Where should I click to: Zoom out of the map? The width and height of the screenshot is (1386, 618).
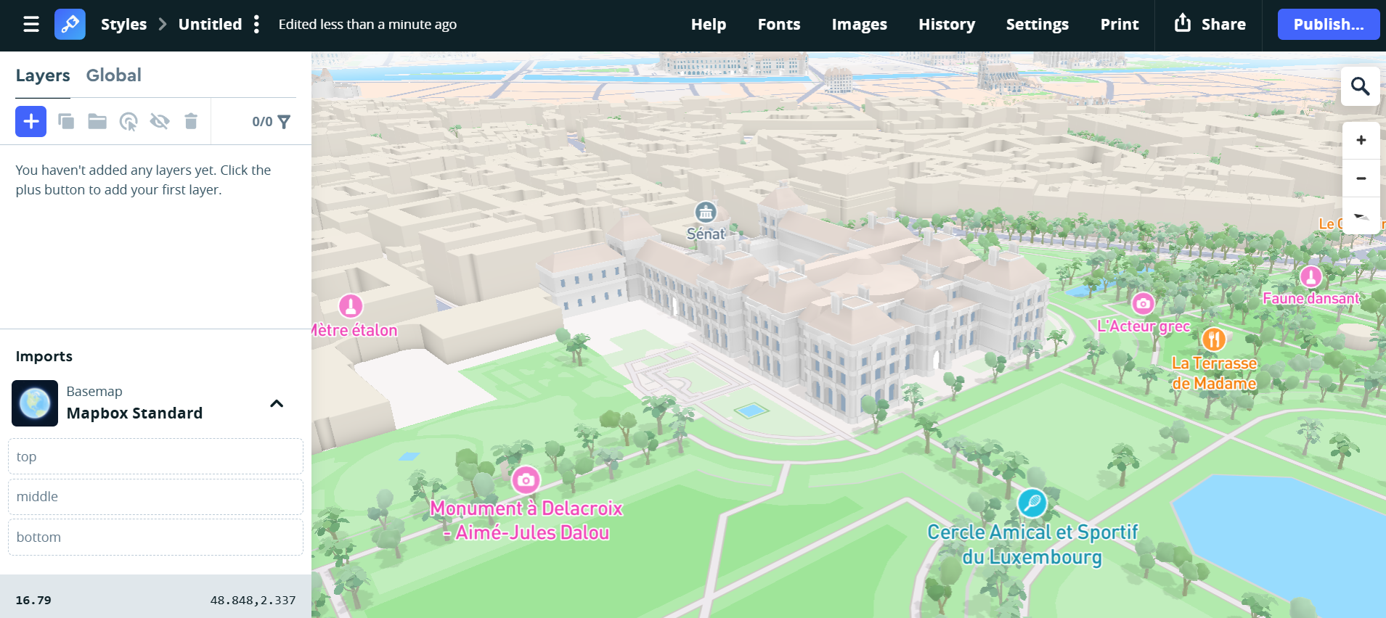pyautogui.click(x=1361, y=178)
